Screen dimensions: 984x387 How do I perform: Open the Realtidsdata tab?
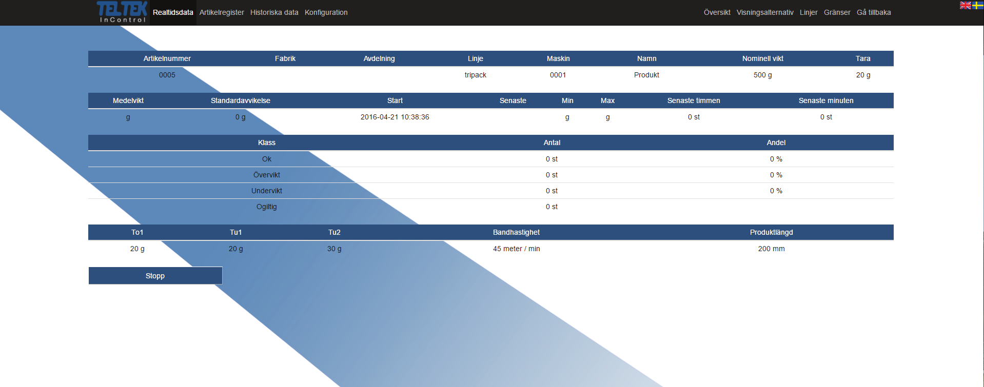tap(173, 12)
